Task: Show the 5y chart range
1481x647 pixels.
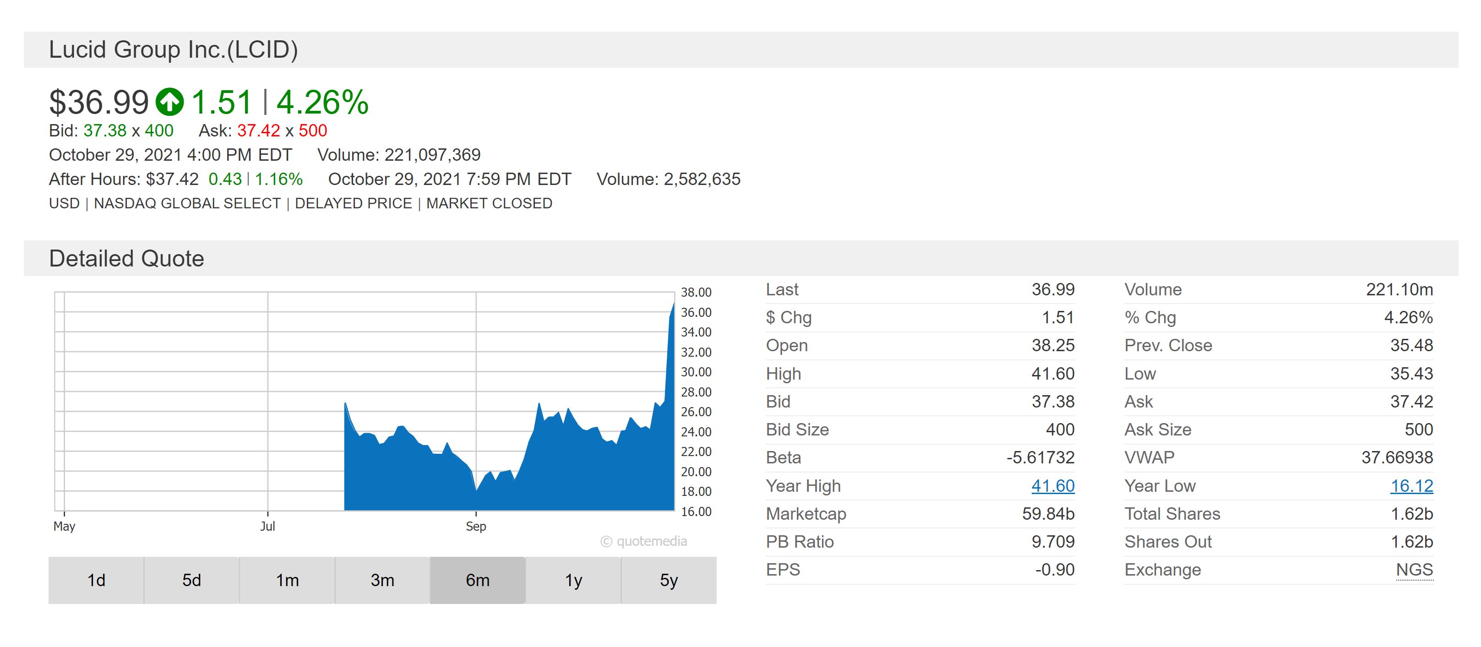Action: click(x=669, y=580)
